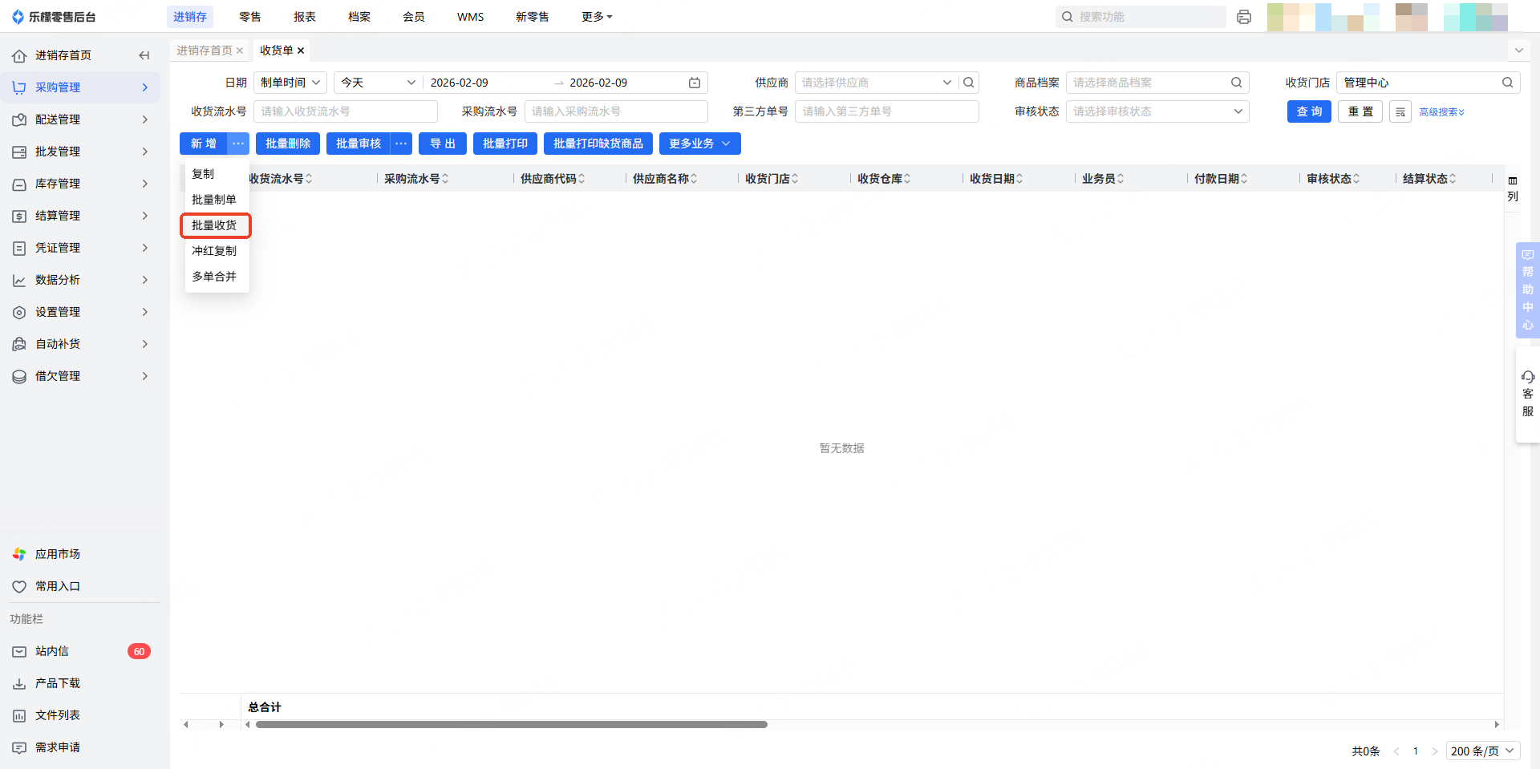
Task: Focus the 搜索功能 search box
Action: click(x=1141, y=17)
